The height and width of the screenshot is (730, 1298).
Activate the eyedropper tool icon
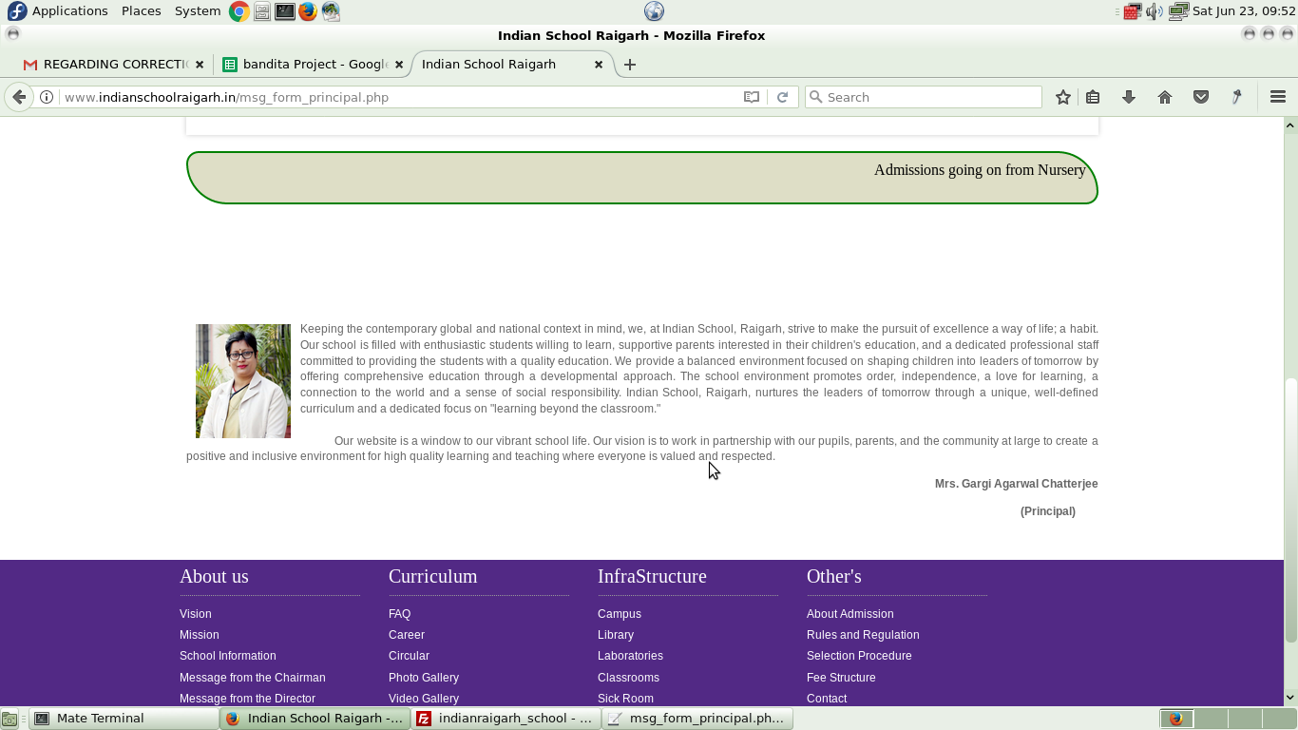pyautogui.click(x=1237, y=97)
